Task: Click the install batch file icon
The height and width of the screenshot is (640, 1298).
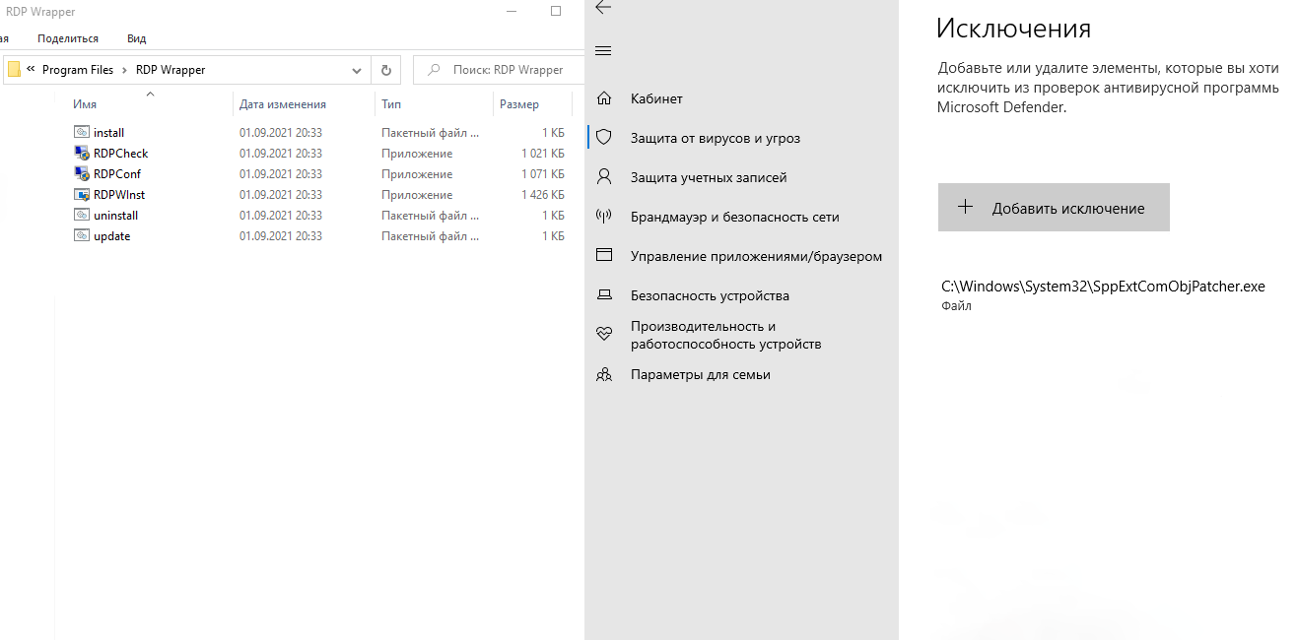Action: [82, 132]
